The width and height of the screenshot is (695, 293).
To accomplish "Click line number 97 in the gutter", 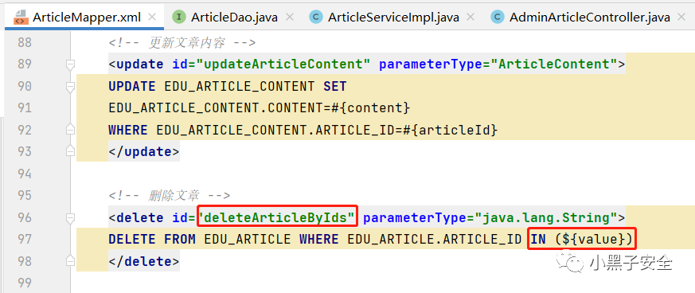I will (24, 239).
